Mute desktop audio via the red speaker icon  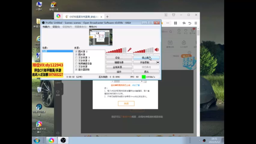tap(157, 50)
